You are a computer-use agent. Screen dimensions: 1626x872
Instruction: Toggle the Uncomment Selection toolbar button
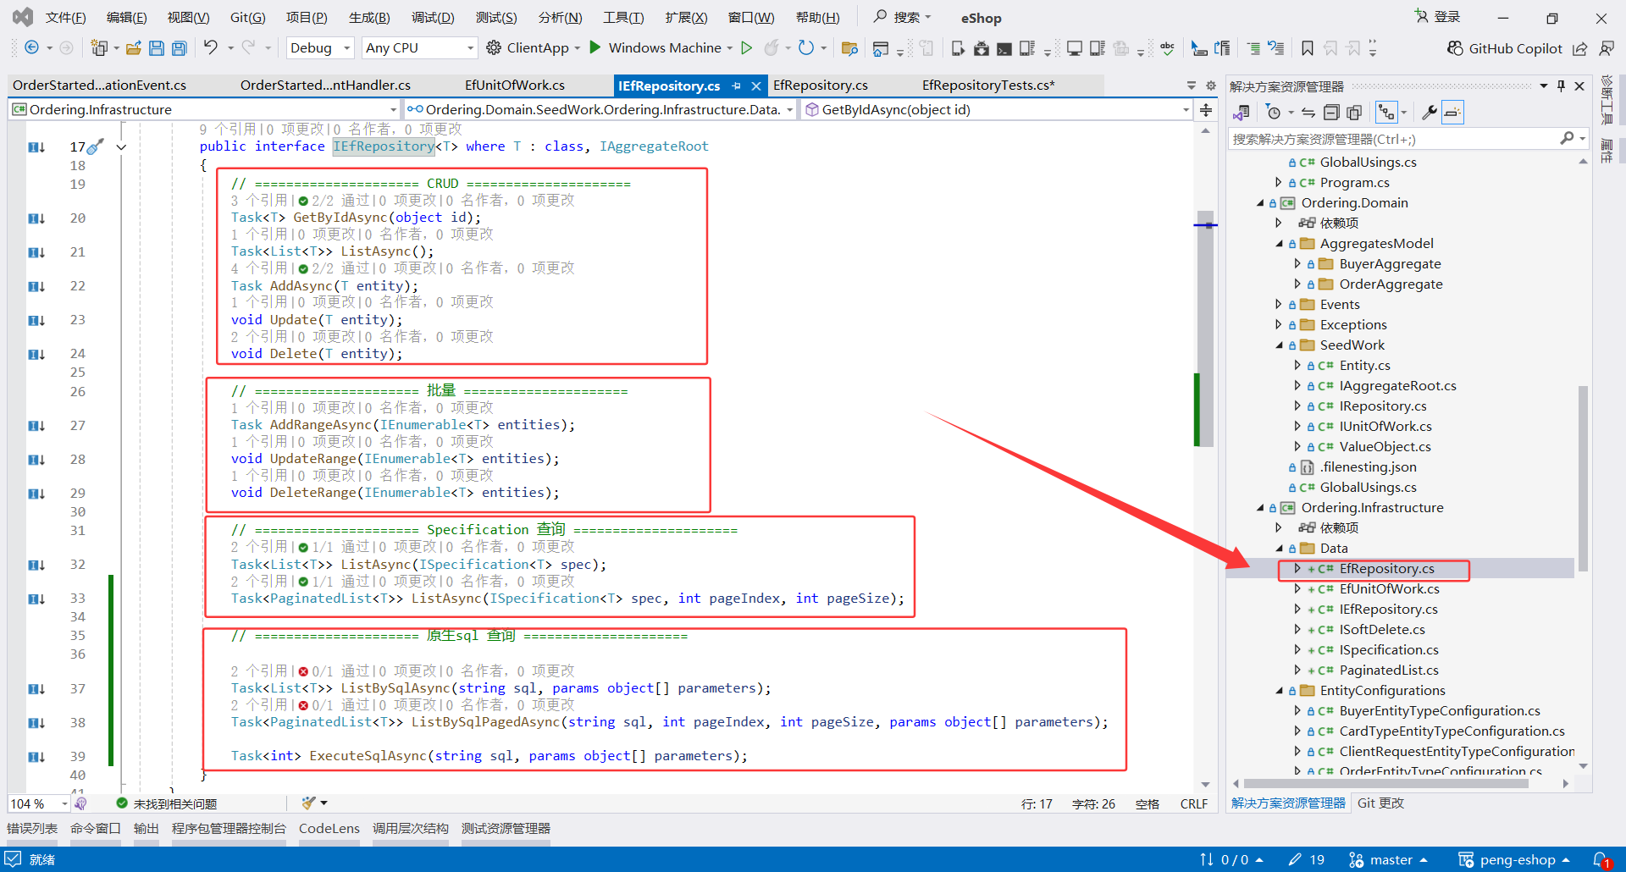point(1276,48)
